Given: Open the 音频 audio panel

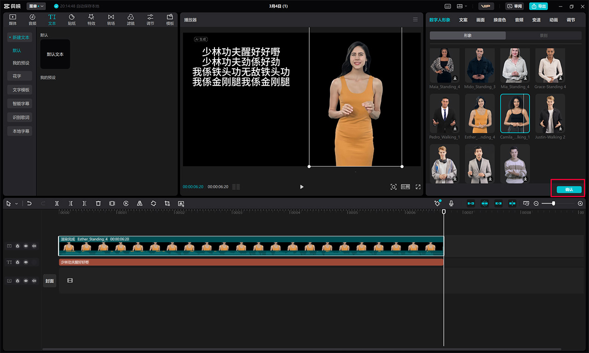Looking at the screenshot, I should pos(32,19).
